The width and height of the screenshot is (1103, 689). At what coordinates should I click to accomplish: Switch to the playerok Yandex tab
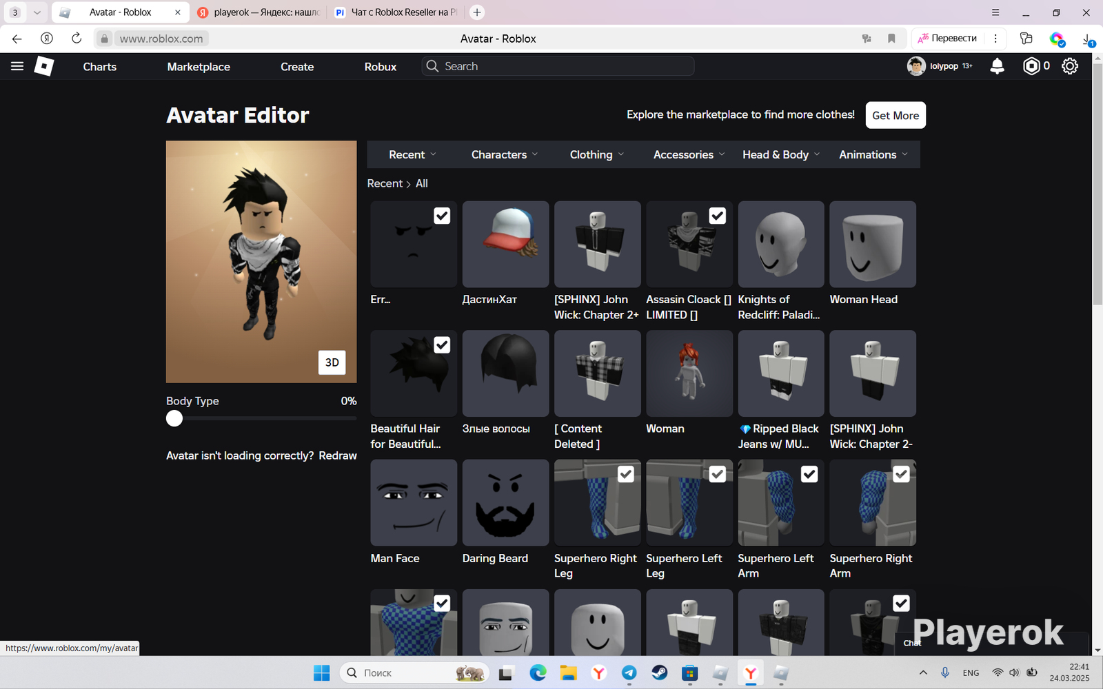click(259, 12)
